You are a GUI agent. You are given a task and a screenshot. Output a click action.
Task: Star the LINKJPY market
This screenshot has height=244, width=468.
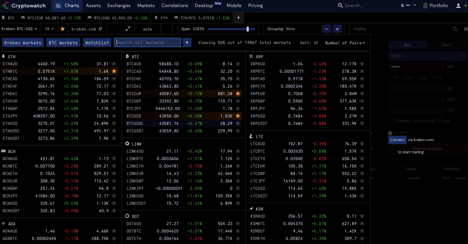[x=238, y=188]
